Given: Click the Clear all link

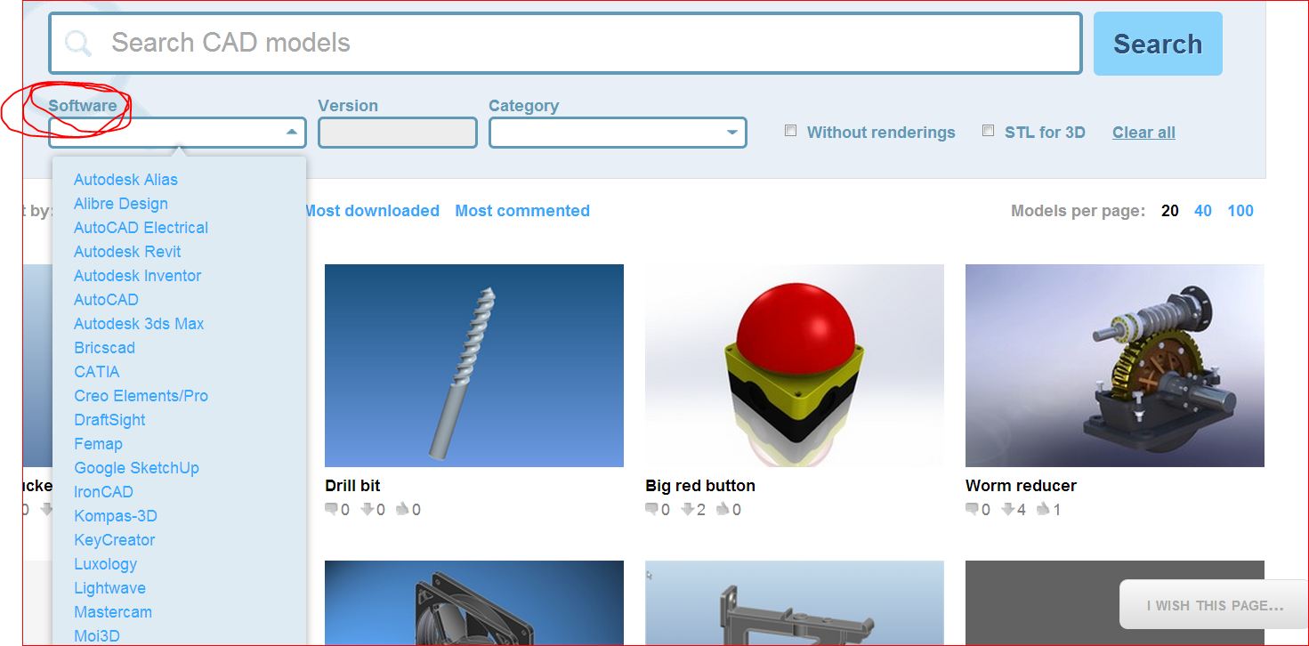Looking at the screenshot, I should (1143, 133).
